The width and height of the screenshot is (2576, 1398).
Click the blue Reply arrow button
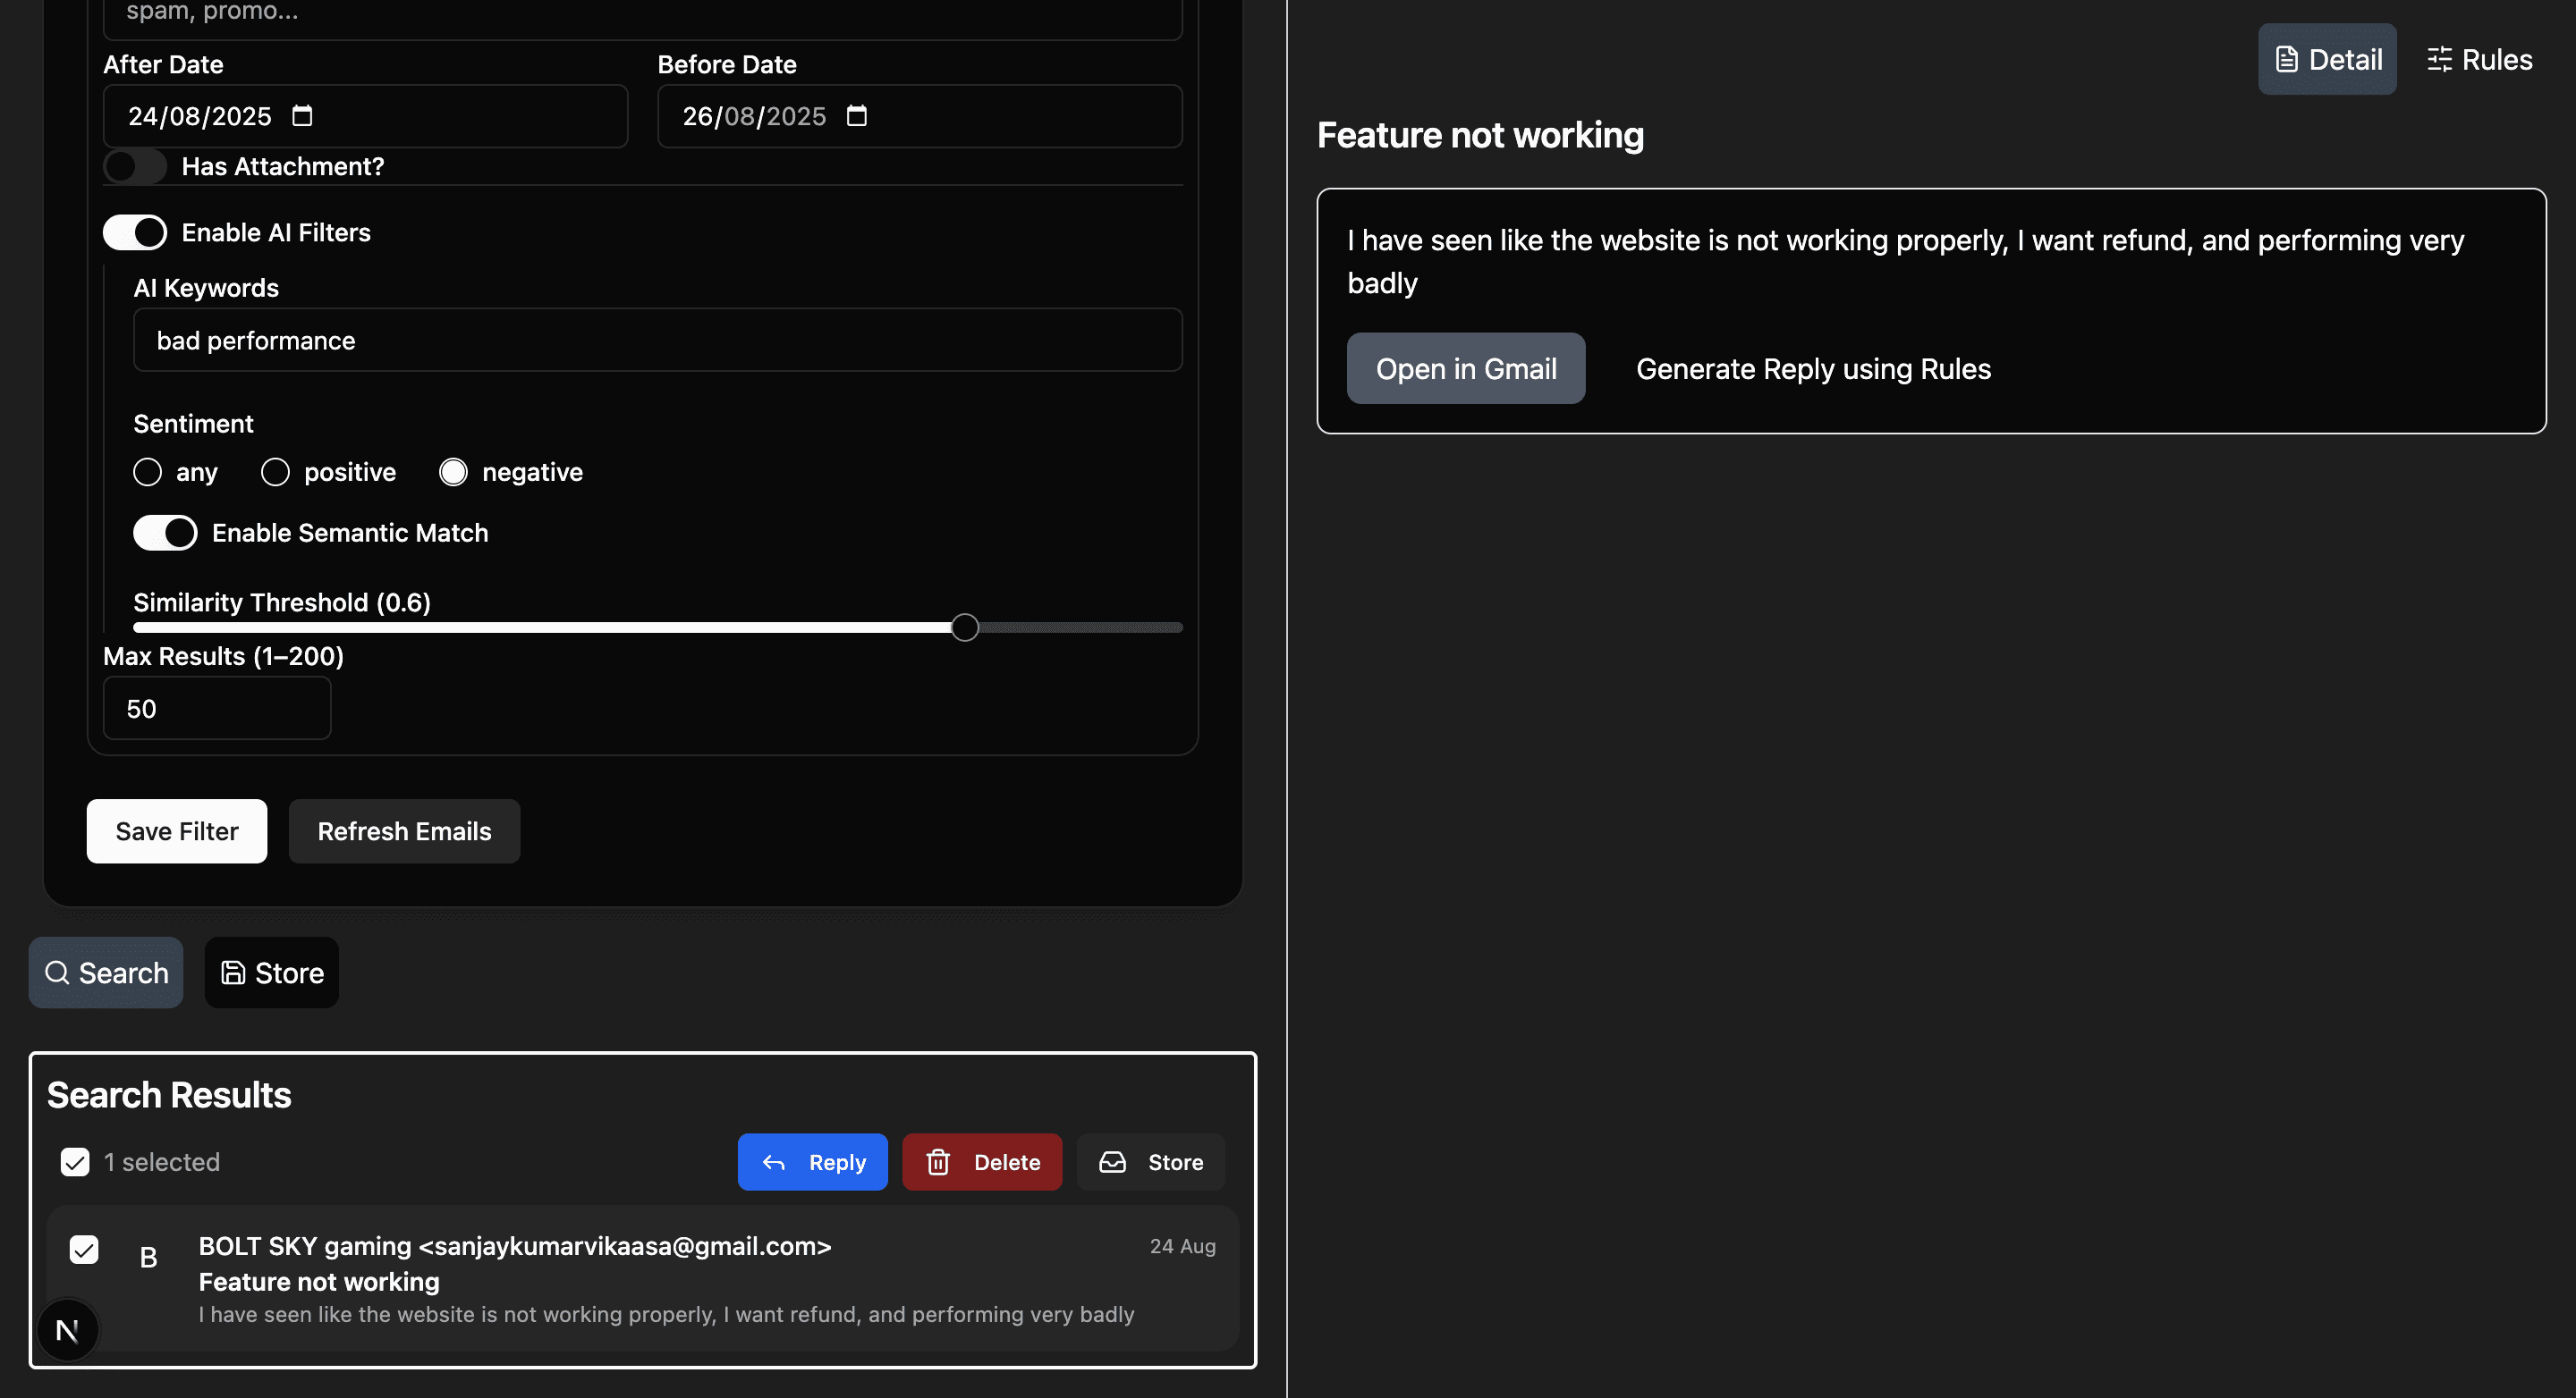coord(812,1161)
